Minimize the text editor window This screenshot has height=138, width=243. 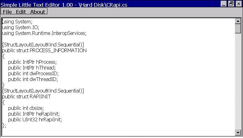point(224,4)
